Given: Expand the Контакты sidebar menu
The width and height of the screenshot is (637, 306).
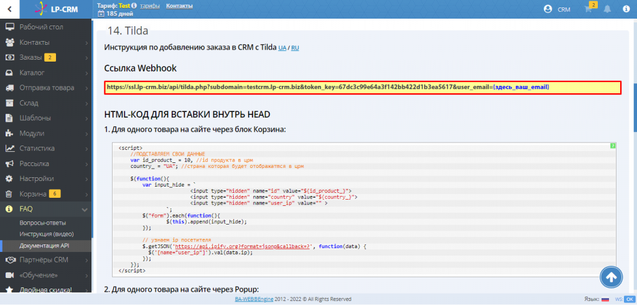Looking at the screenshot, I should (x=45, y=42).
